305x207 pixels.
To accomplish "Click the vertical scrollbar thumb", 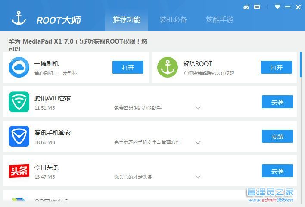I will pyautogui.click(x=301, y=64).
